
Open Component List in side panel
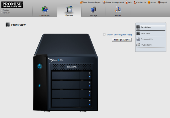point(151,39)
